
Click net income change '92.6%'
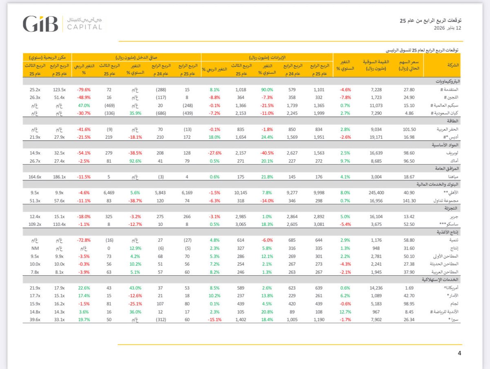click(x=135, y=161)
